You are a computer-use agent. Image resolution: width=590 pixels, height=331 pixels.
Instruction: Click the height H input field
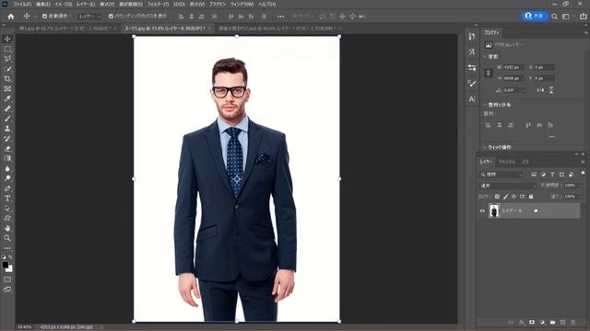tap(513, 78)
